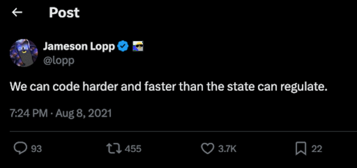Click the reply speech bubble icon
This screenshot has width=357, height=168.
[20, 148]
